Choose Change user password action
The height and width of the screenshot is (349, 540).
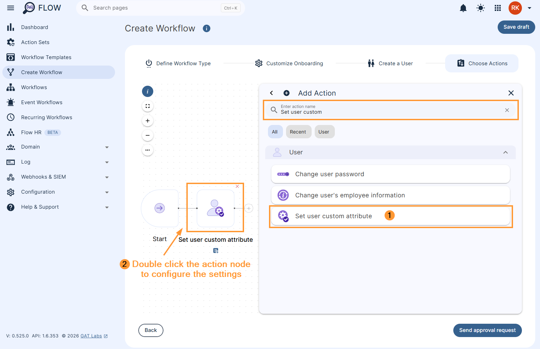(390, 174)
